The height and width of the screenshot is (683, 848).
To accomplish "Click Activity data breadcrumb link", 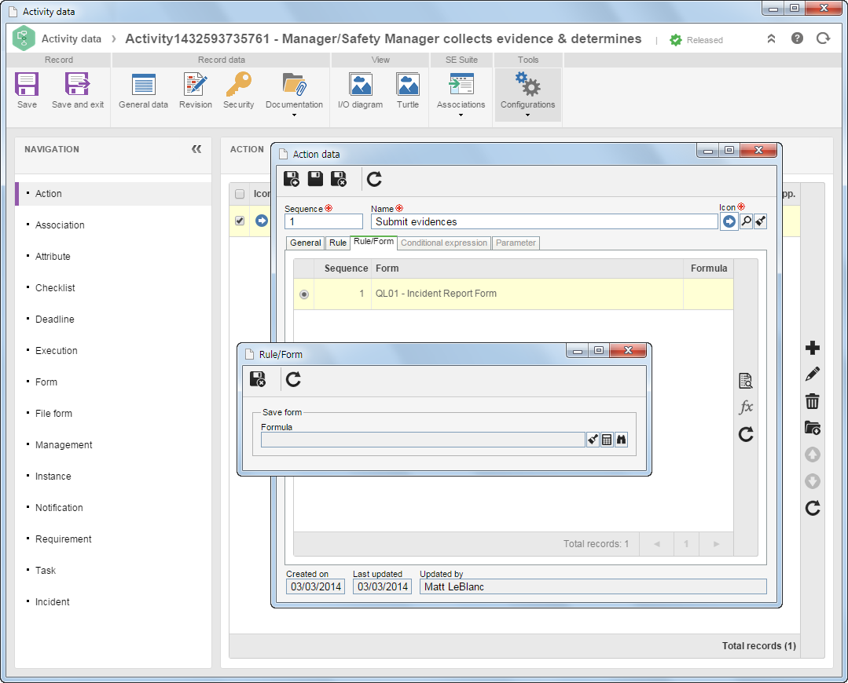I will 72,39.
